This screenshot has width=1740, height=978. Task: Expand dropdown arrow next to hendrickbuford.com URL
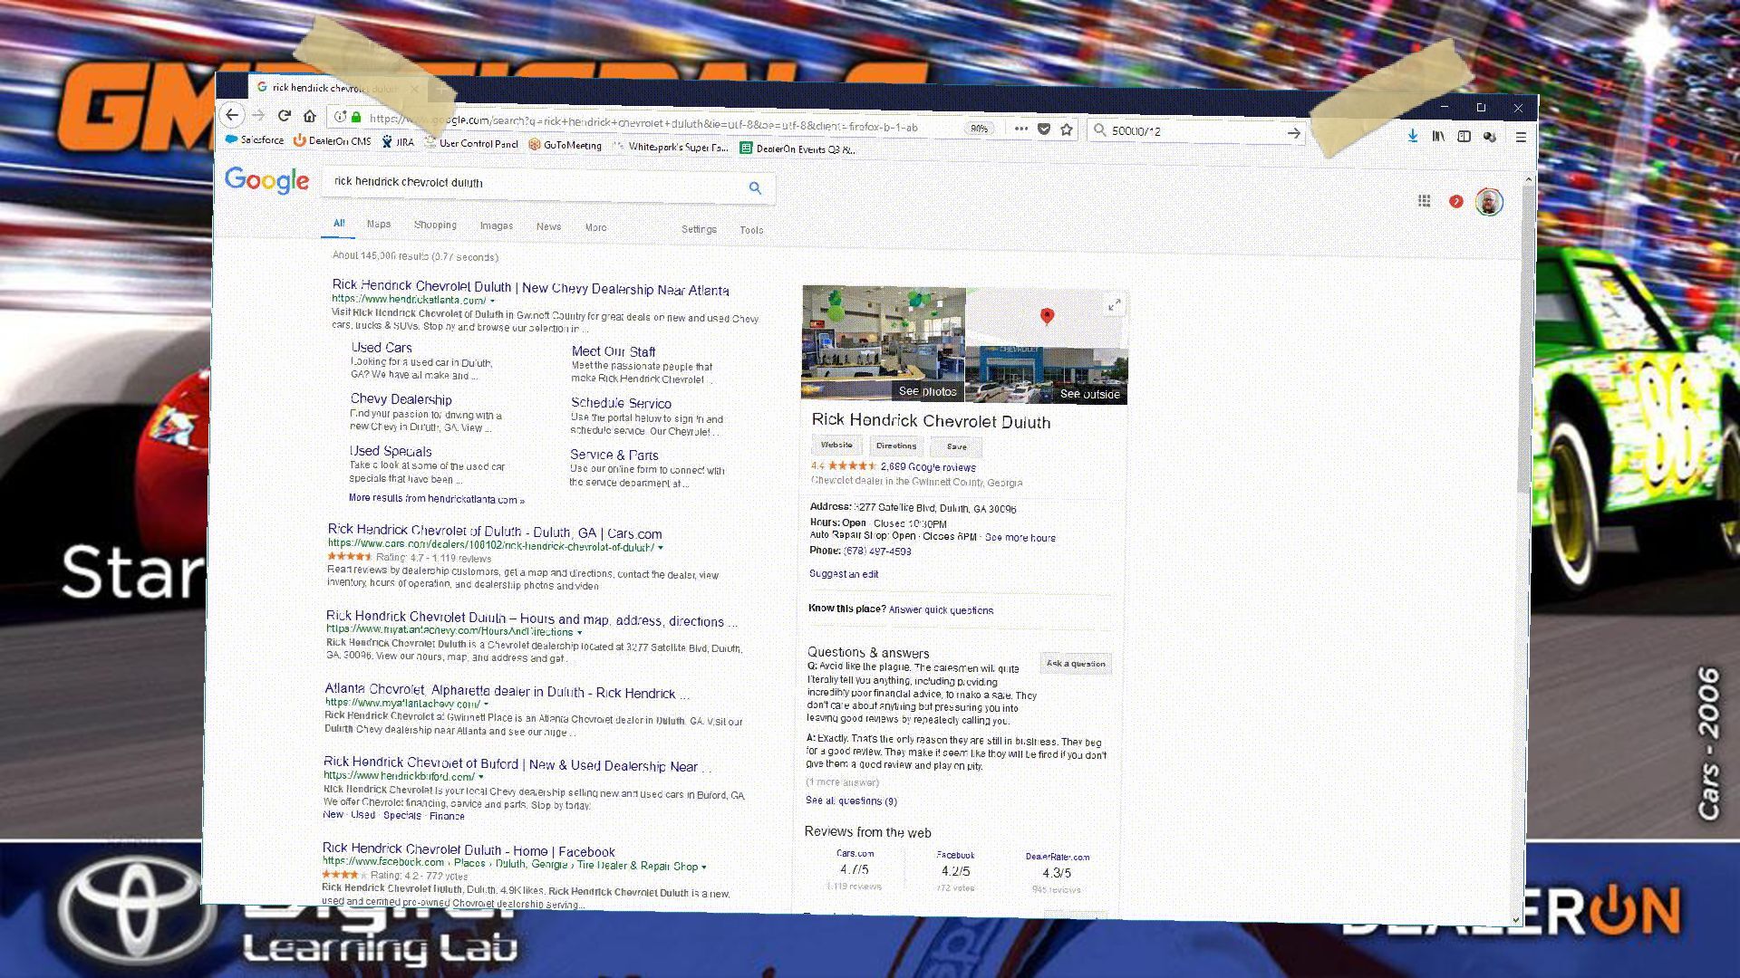pos(480,776)
